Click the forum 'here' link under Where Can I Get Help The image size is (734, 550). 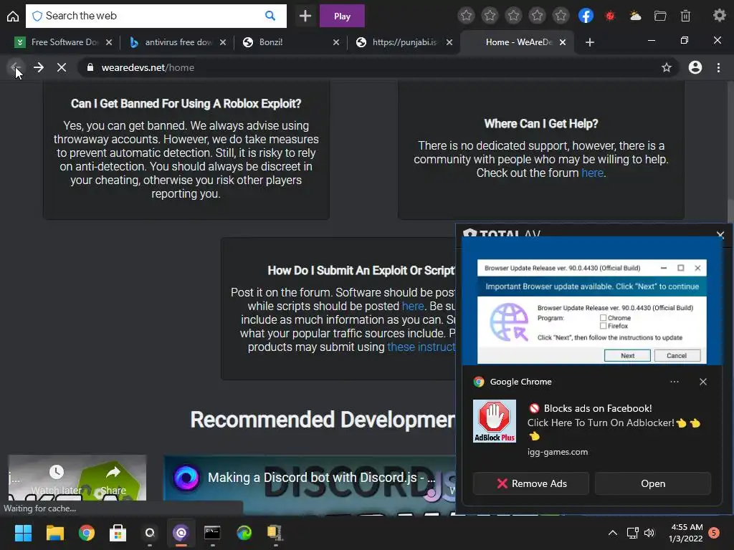592,173
